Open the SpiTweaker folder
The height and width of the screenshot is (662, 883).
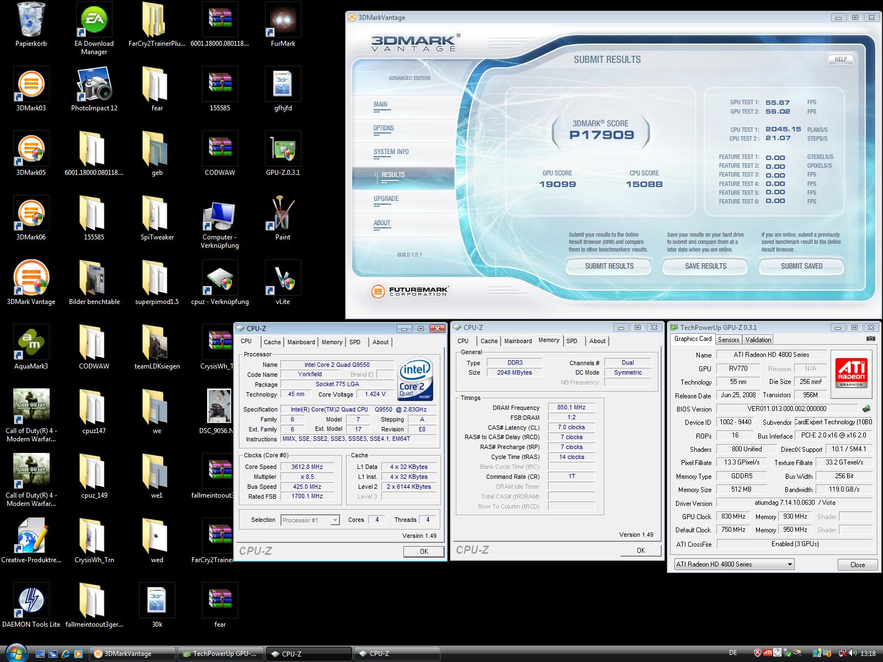pos(157,218)
